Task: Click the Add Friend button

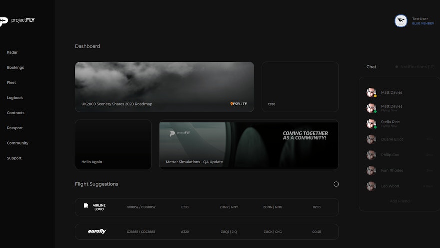Action: [x=399, y=201]
